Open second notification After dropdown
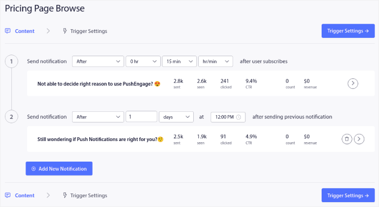 point(98,117)
